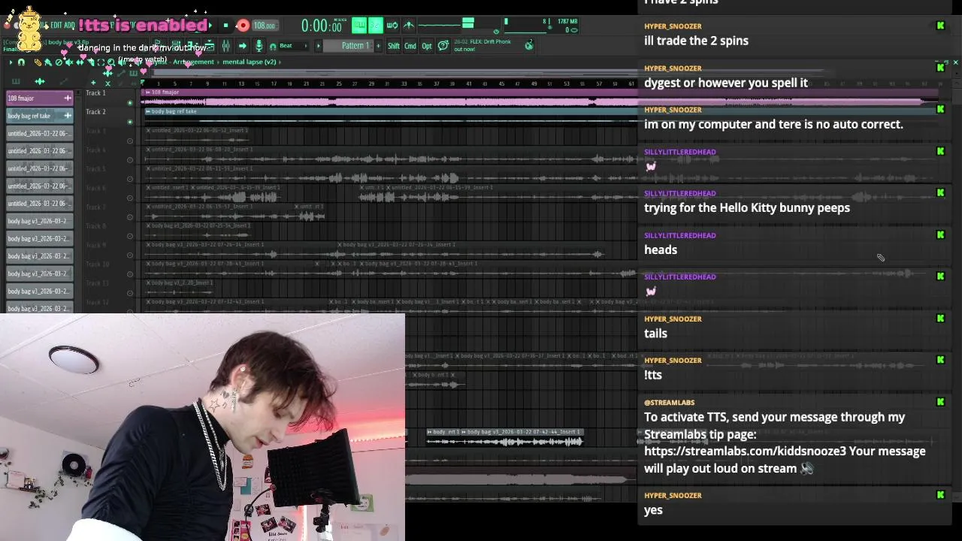
Task: Unmute Track 5 using its mute dot
Action: pos(129,179)
